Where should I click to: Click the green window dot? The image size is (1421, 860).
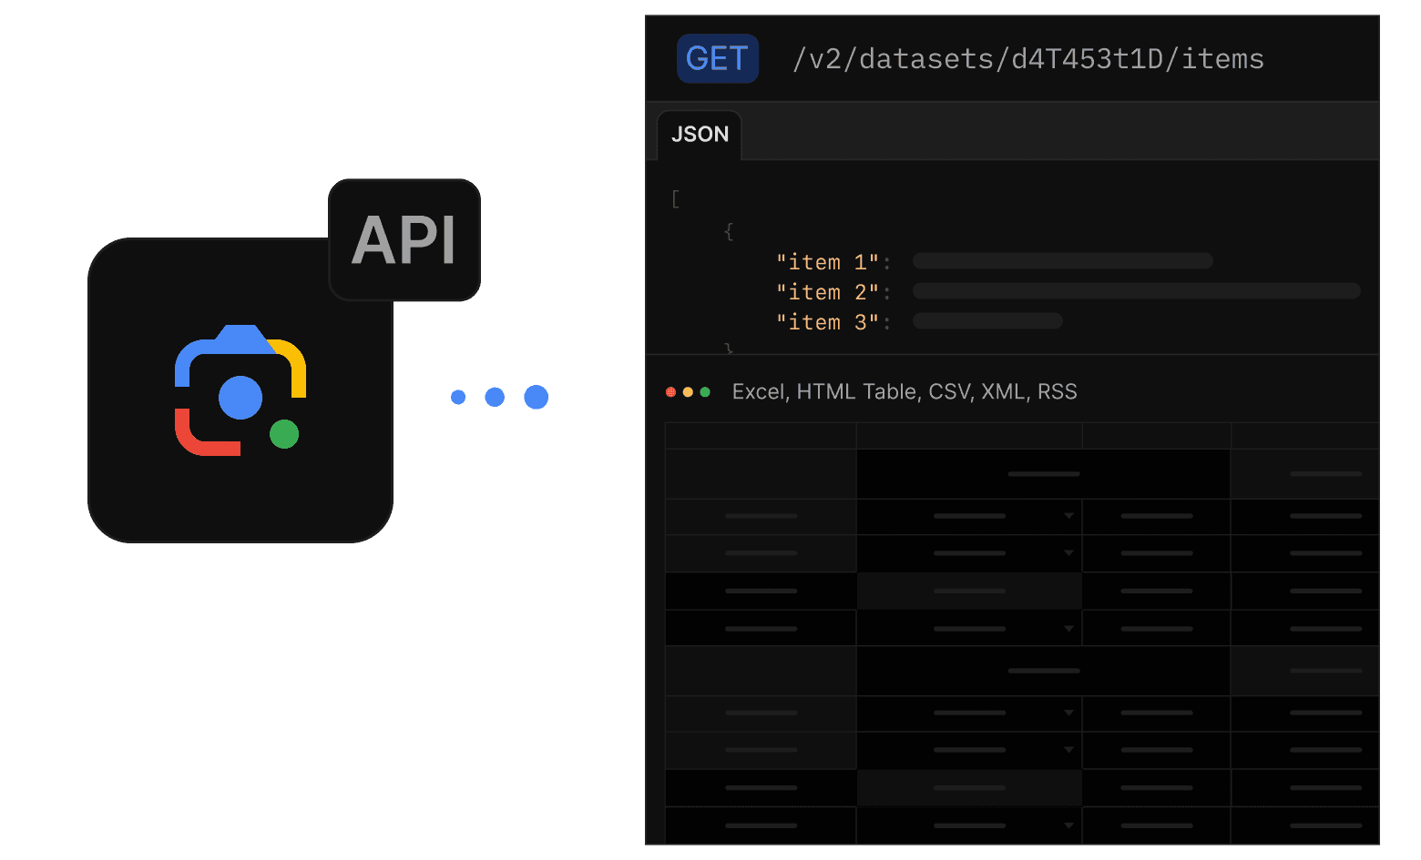705,392
